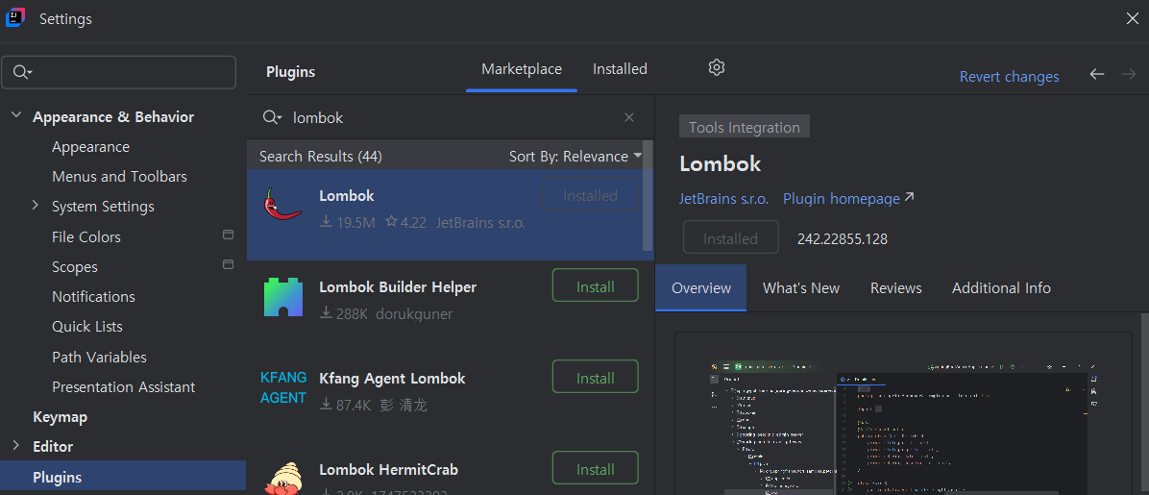Go back with the left arrow
Image resolution: width=1149 pixels, height=495 pixels.
tap(1097, 74)
